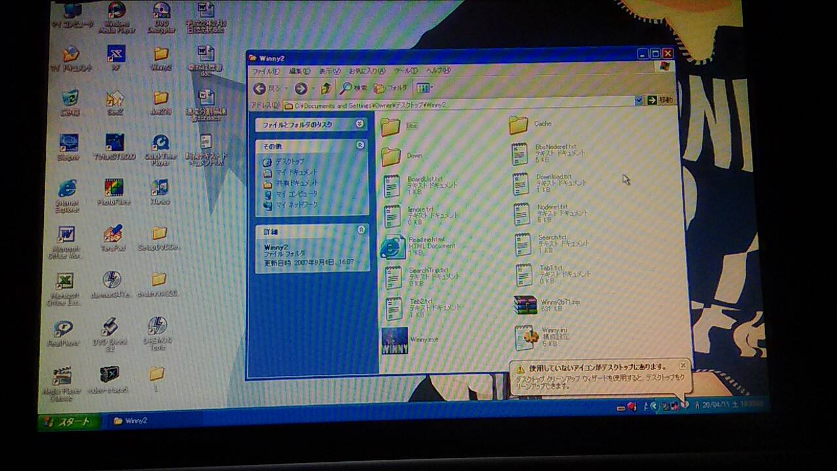
Task: Open DAEMON Tools desktop icon
Action: [x=157, y=334]
